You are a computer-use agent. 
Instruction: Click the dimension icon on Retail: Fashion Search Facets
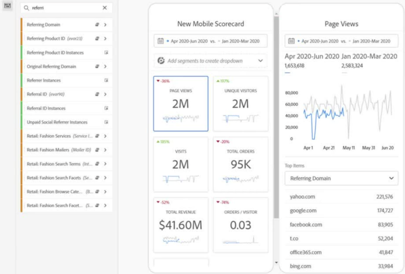[97, 177]
